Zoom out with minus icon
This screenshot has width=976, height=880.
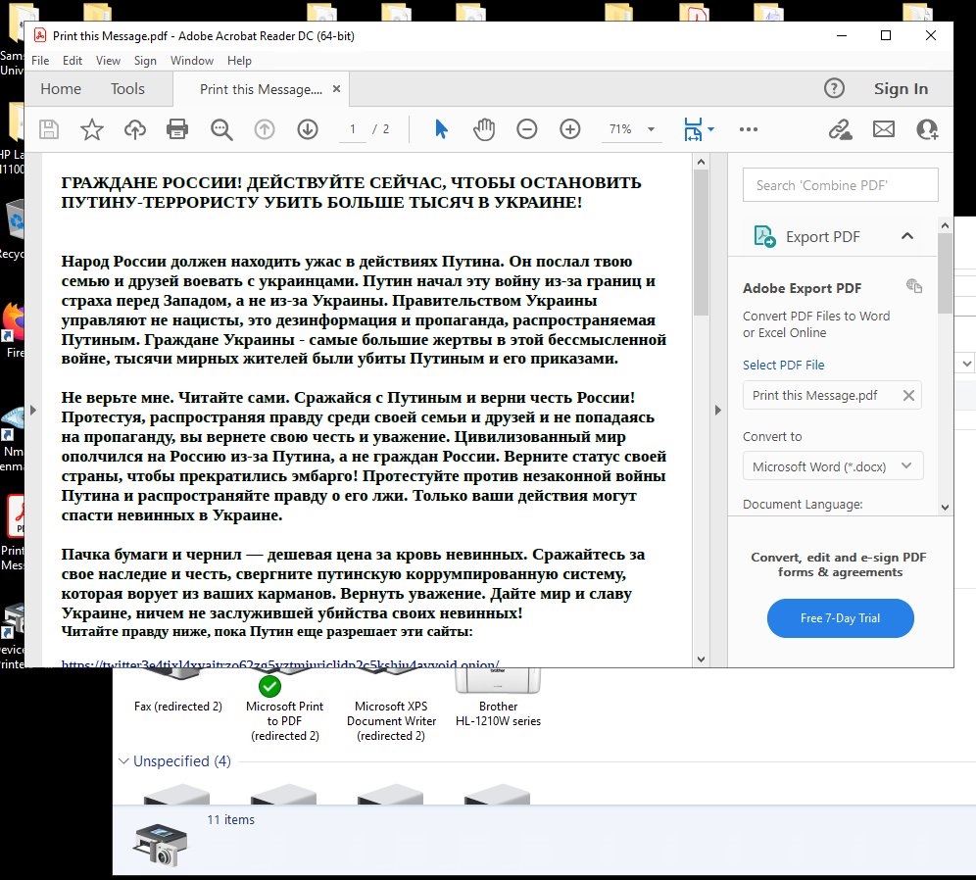(x=527, y=129)
